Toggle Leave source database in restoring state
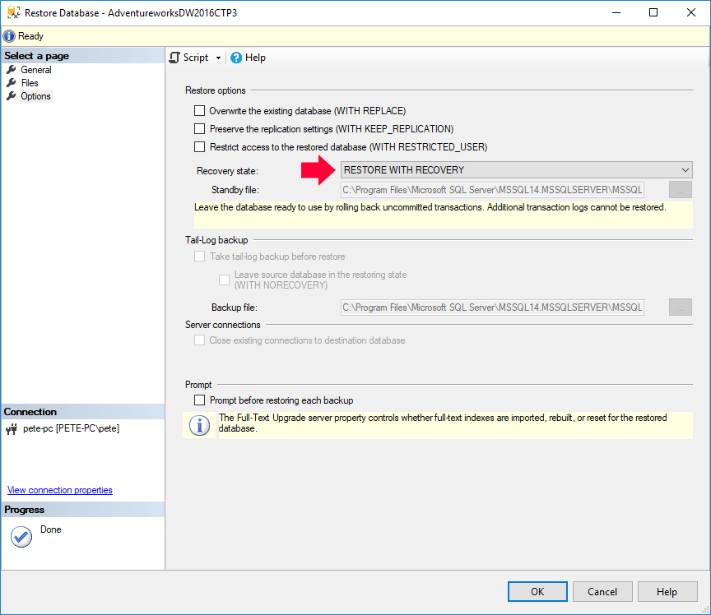This screenshot has width=711, height=615. point(224,280)
